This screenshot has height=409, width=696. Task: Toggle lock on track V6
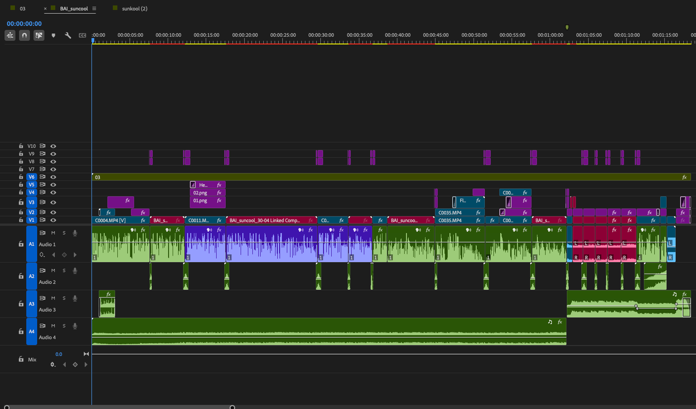21,177
